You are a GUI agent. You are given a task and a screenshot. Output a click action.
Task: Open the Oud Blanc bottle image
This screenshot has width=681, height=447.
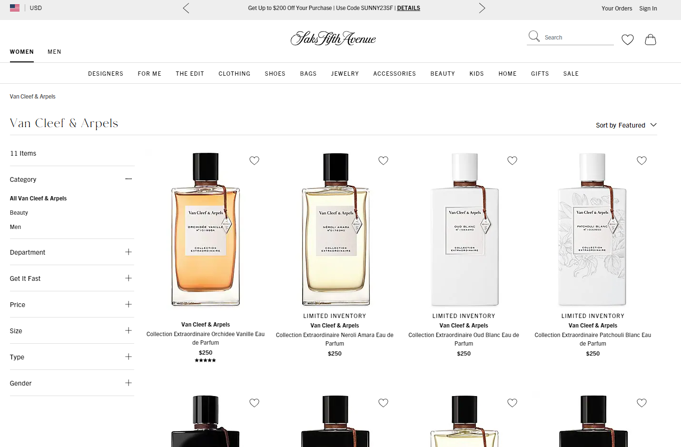point(464,229)
